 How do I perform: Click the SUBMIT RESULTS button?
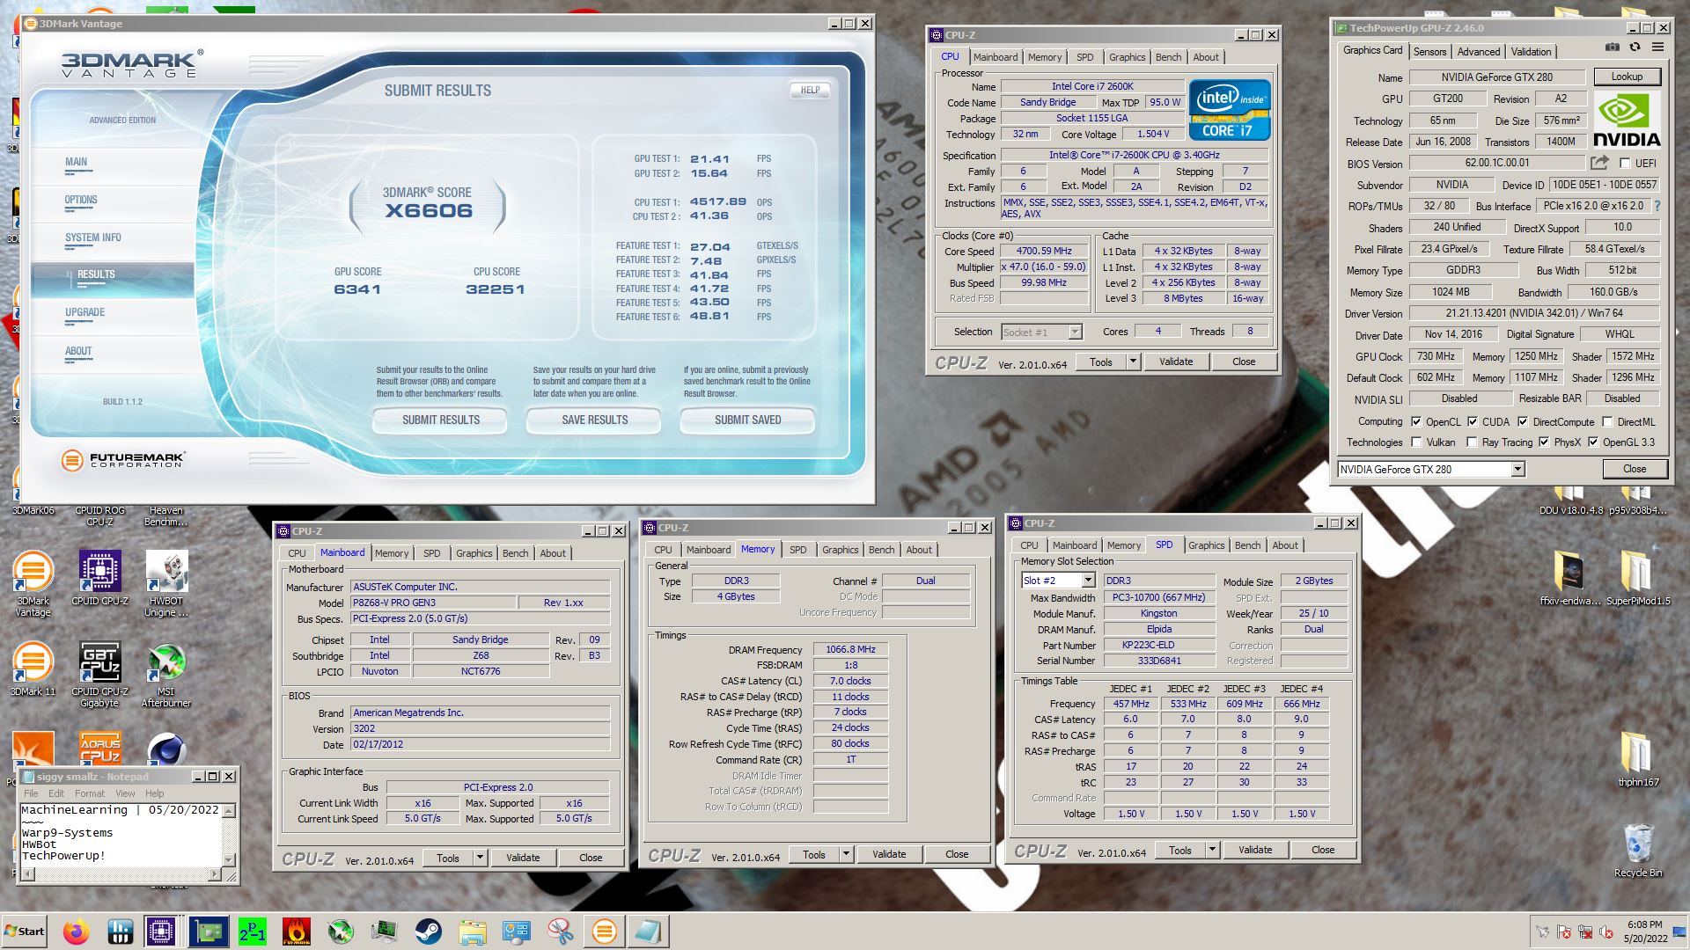pyautogui.click(x=440, y=420)
